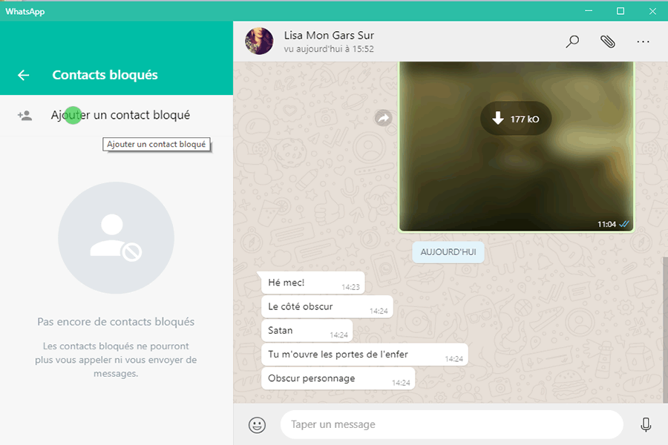The image size is (668, 445).
Task: Click the 'Hé mec!' message bubble
Action: pyautogui.click(x=312, y=283)
